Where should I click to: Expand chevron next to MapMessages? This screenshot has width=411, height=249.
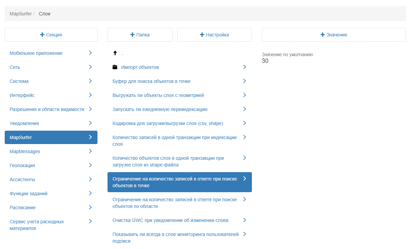point(90,151)
